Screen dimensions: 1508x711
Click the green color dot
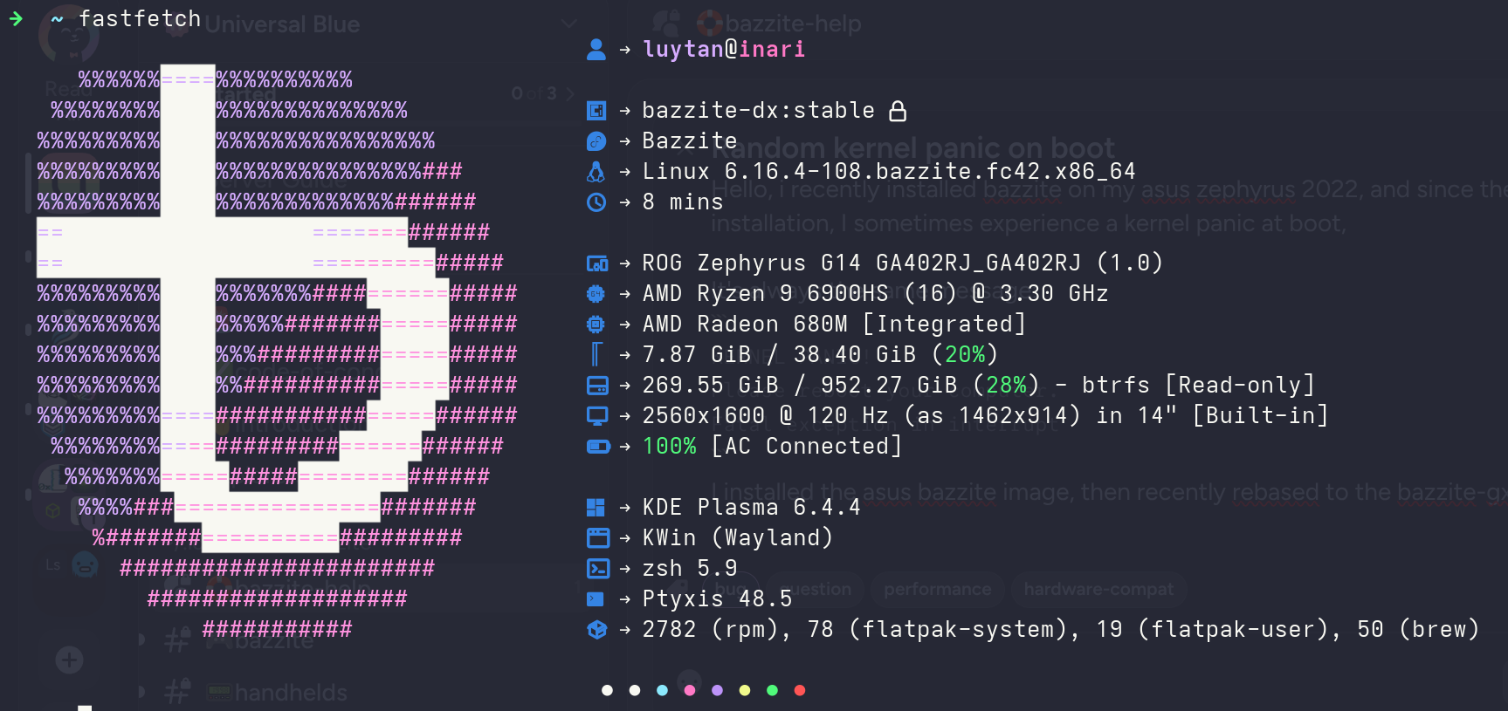click(x=772, y=690)
